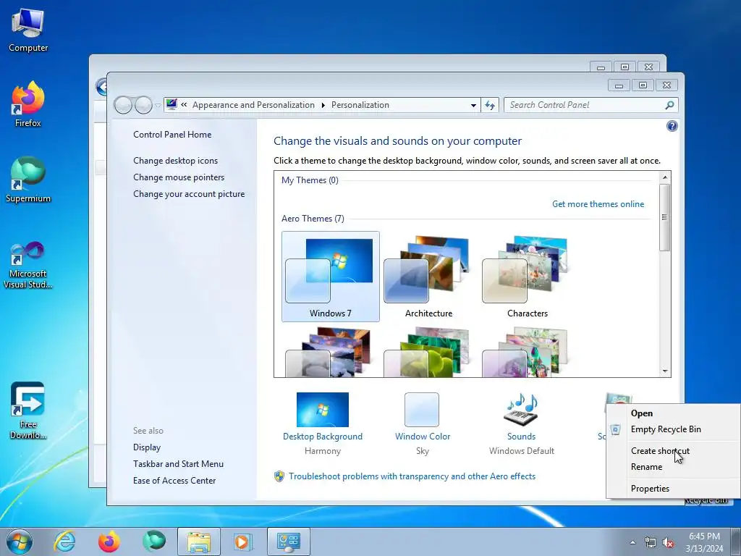Click Get more themes online
The width and height of the screenshot is (741, 556).
pyautogui.click(x=598, y=203)
